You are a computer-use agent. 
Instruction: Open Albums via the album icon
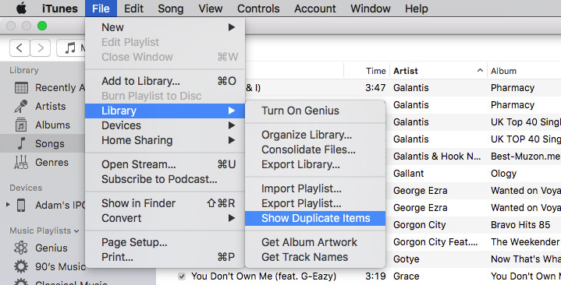pos(21,125)
